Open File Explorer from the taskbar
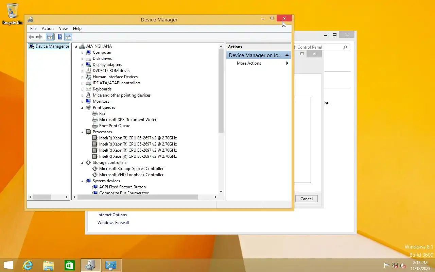 [x=49, y=265]
